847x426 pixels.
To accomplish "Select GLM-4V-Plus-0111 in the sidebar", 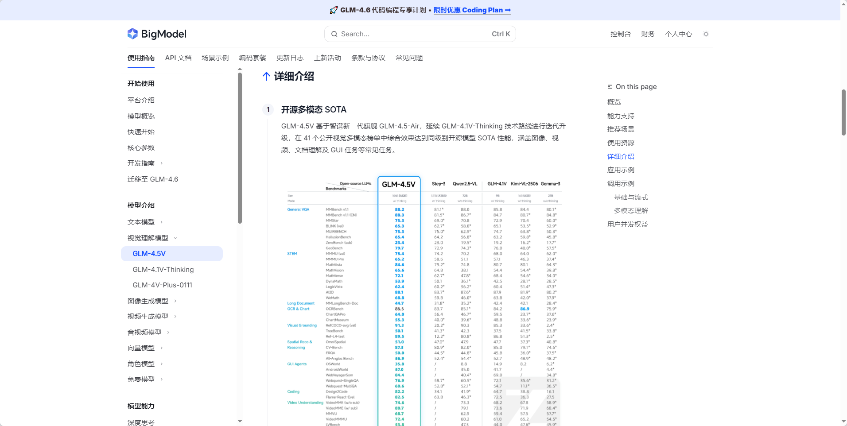I will click(x=162, y=285).
